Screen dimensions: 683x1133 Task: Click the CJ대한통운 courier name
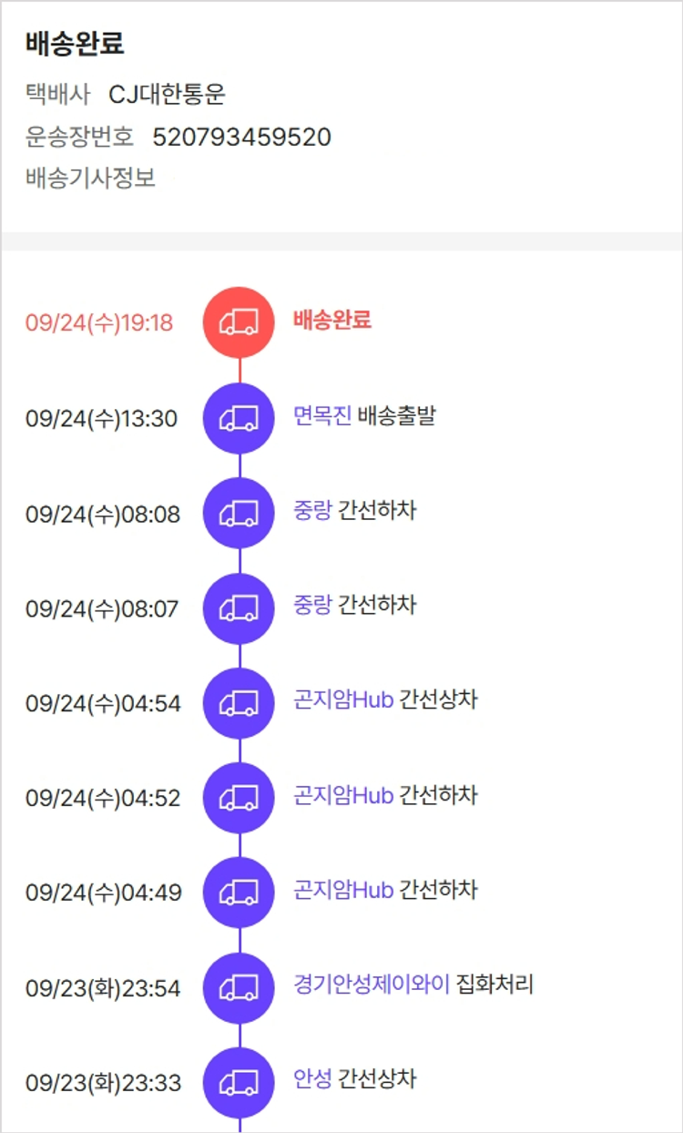point(167,94)
